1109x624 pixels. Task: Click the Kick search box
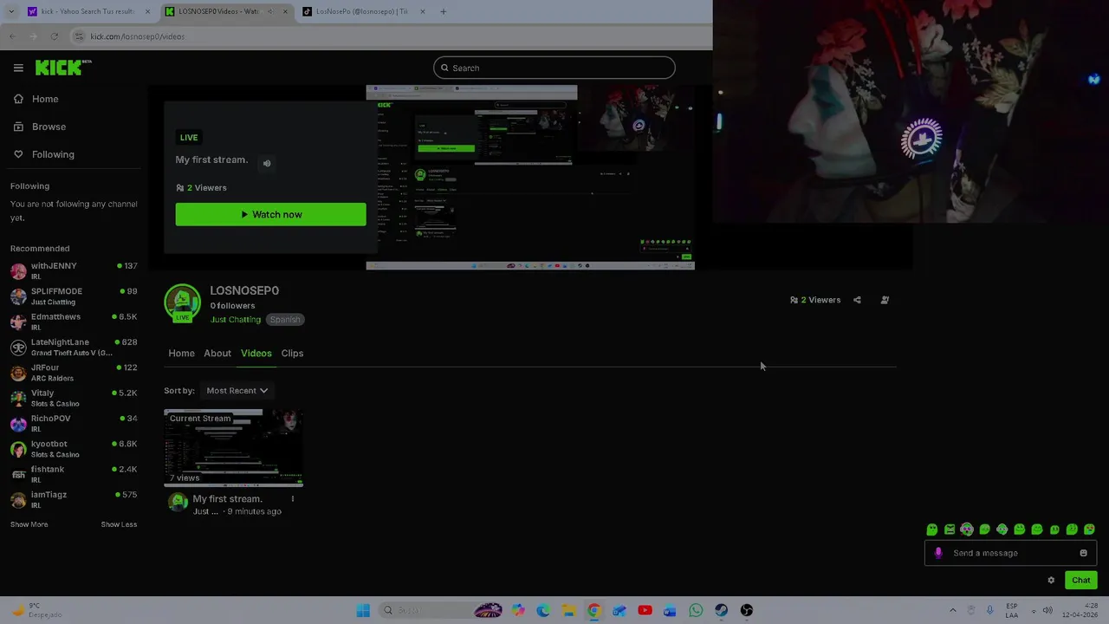[554, 68]
